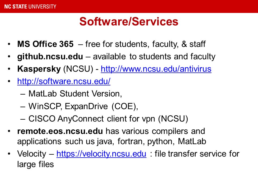258x194 pixels.
Task: Open the velocity.ncsu.edu link
Action: [101, 154]
